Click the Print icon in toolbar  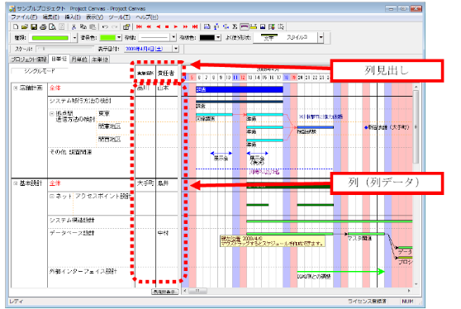click(x=43, y=26)
